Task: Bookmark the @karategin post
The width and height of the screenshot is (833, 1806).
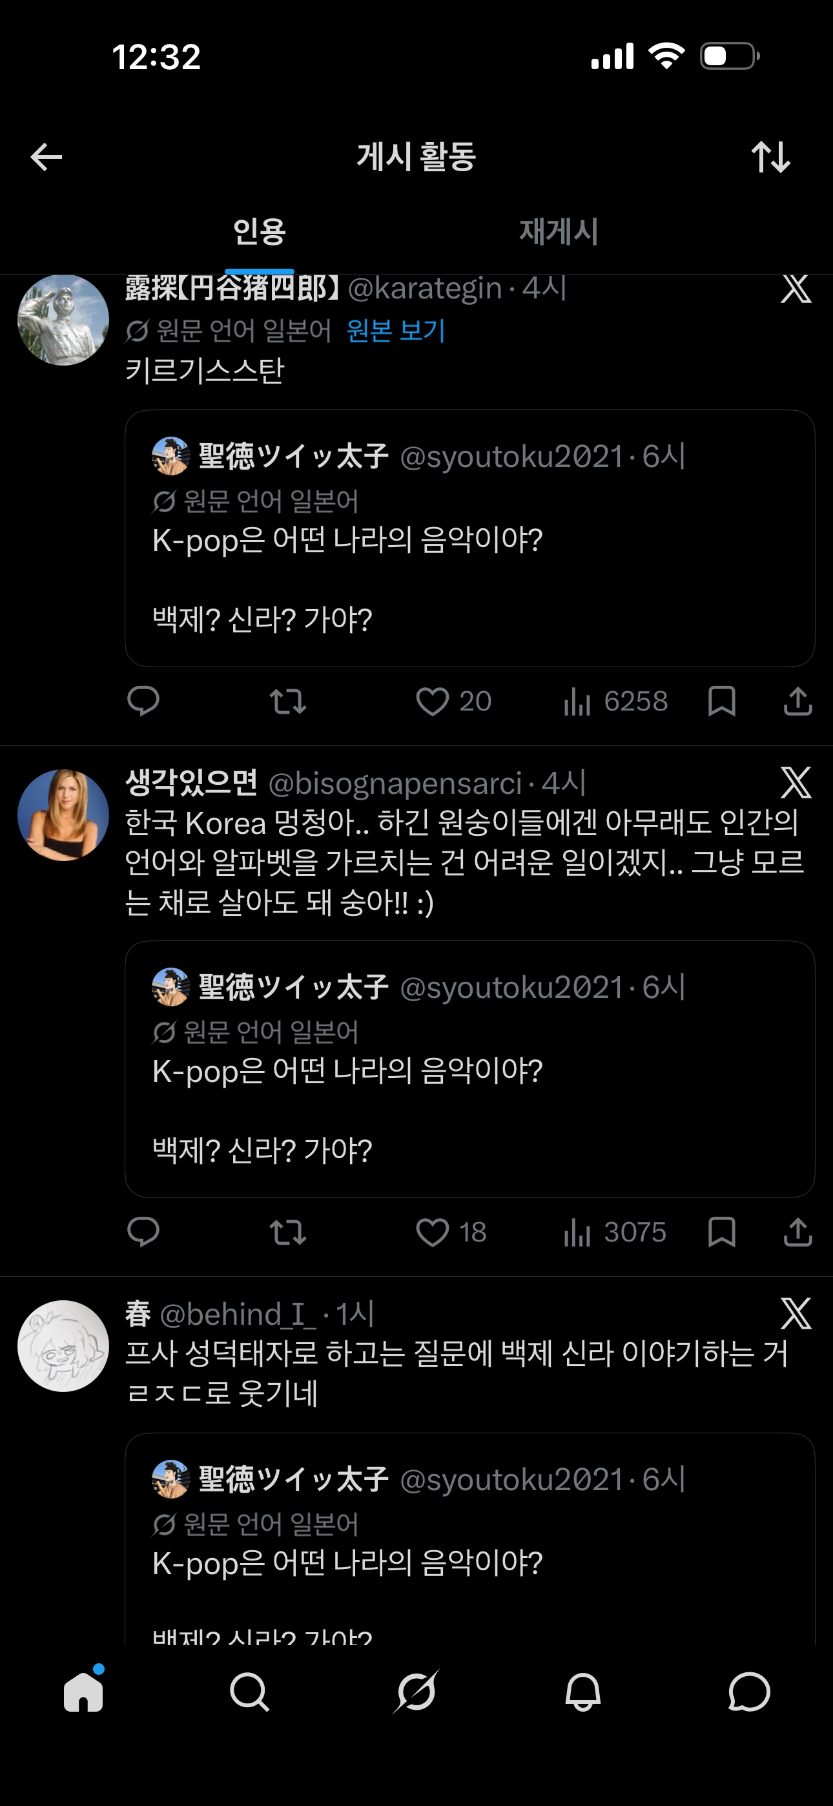Action: 721,701
